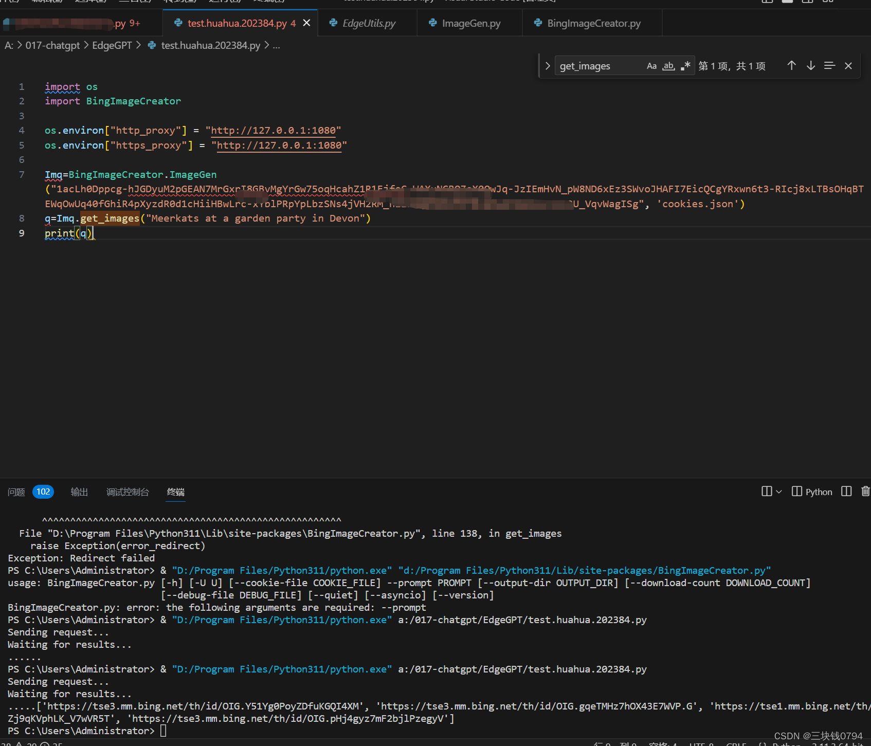Open the 调试控制台 panel
The image size is (871, 746).
(x=127, y=492)
